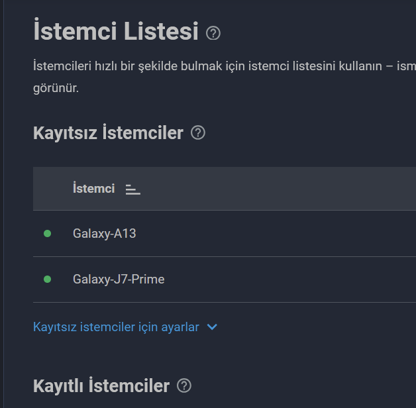Viewport: 416px width, 408px height.
Task: Click the İstemci Listesi page title
Action: pyautogui.click(x=116, y=30)
